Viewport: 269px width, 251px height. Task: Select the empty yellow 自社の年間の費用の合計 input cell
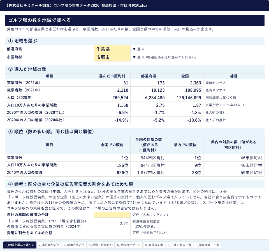(x=112, y=215)
